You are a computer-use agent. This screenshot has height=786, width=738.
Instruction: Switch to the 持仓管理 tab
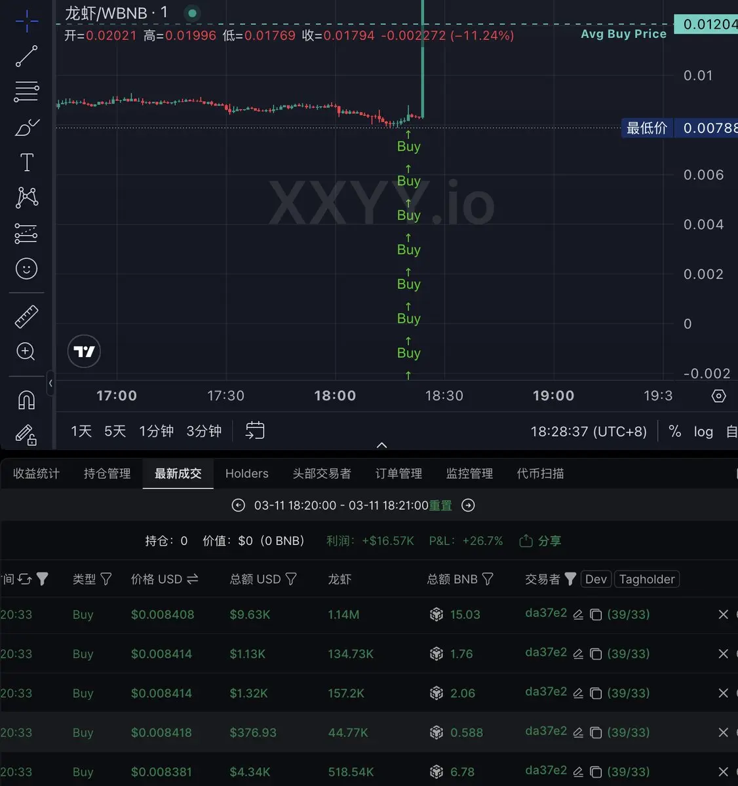(x=107, y=474)
